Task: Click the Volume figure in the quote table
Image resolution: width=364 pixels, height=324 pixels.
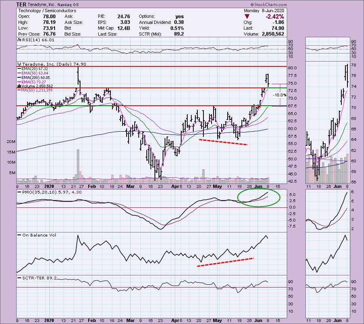Action: 273,34
